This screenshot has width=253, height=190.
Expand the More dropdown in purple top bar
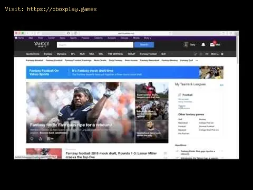point(147,38)
